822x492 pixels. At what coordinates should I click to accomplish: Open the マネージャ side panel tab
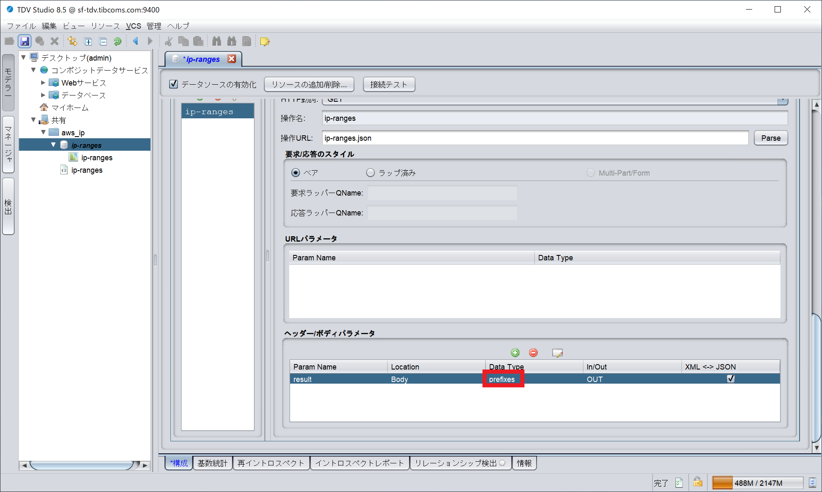[x=8, y=144]
